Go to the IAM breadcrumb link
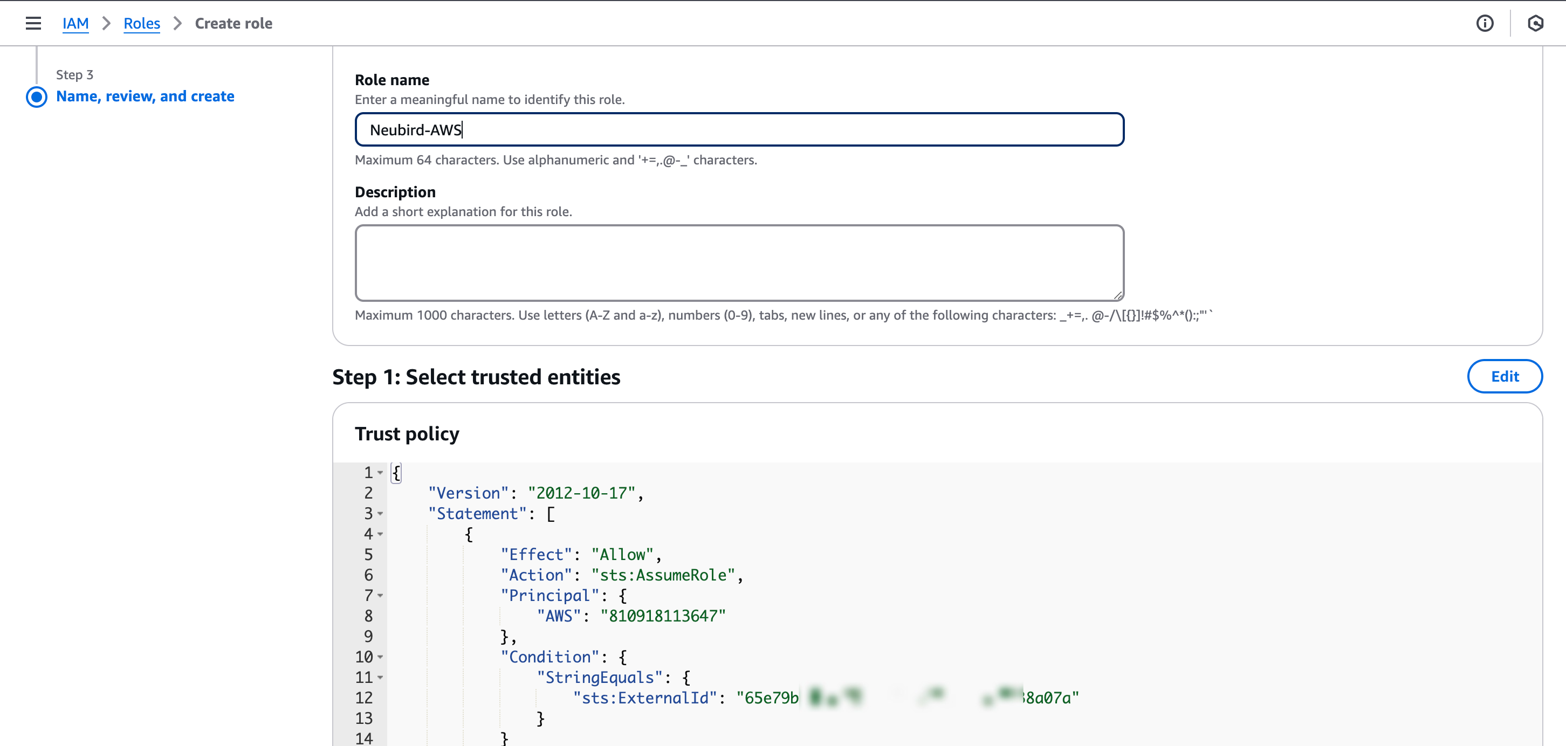The image size is (1566, 746). pos(75,23)
